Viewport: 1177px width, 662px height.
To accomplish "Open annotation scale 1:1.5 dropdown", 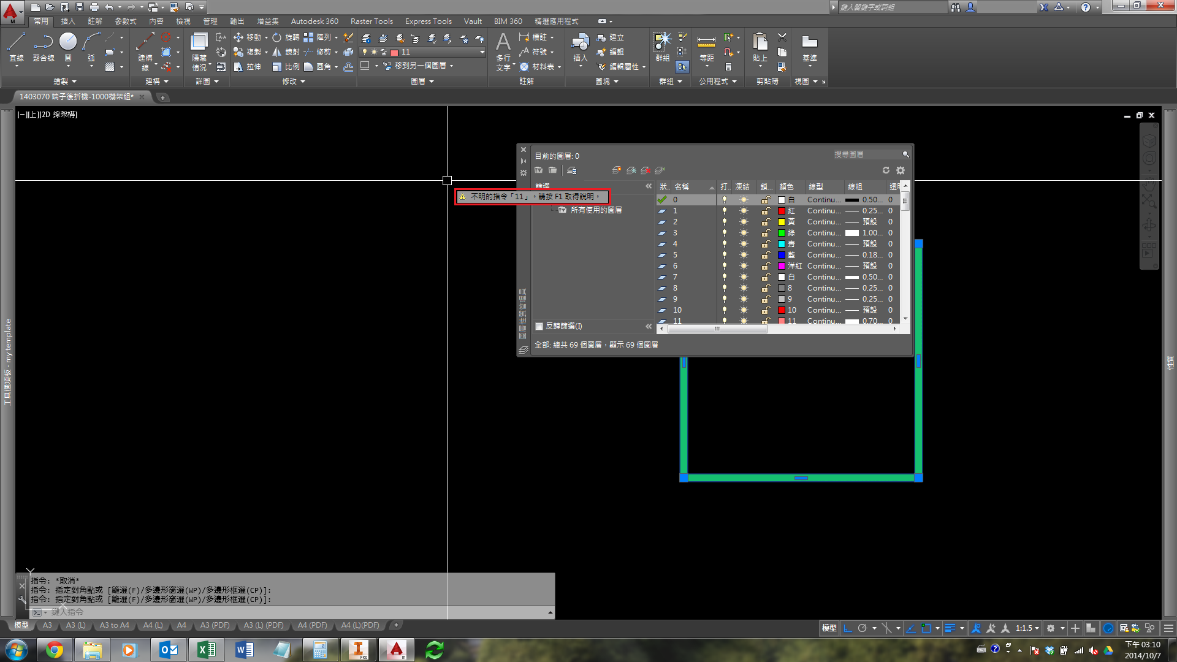I will [1027, 628].
